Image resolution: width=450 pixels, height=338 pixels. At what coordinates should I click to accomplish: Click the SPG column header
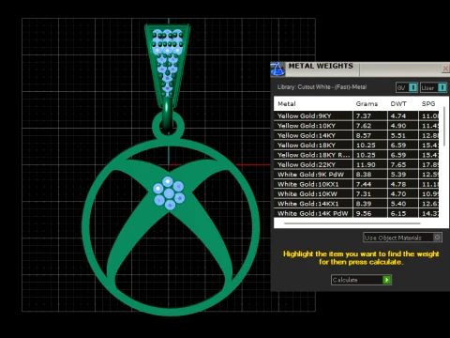coord(428,104)
